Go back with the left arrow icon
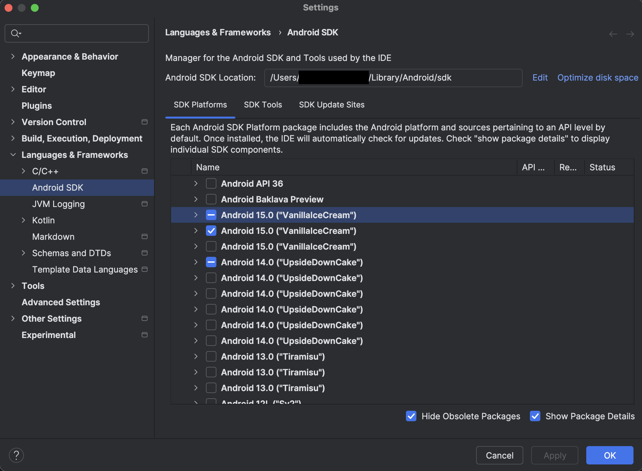 613,34
